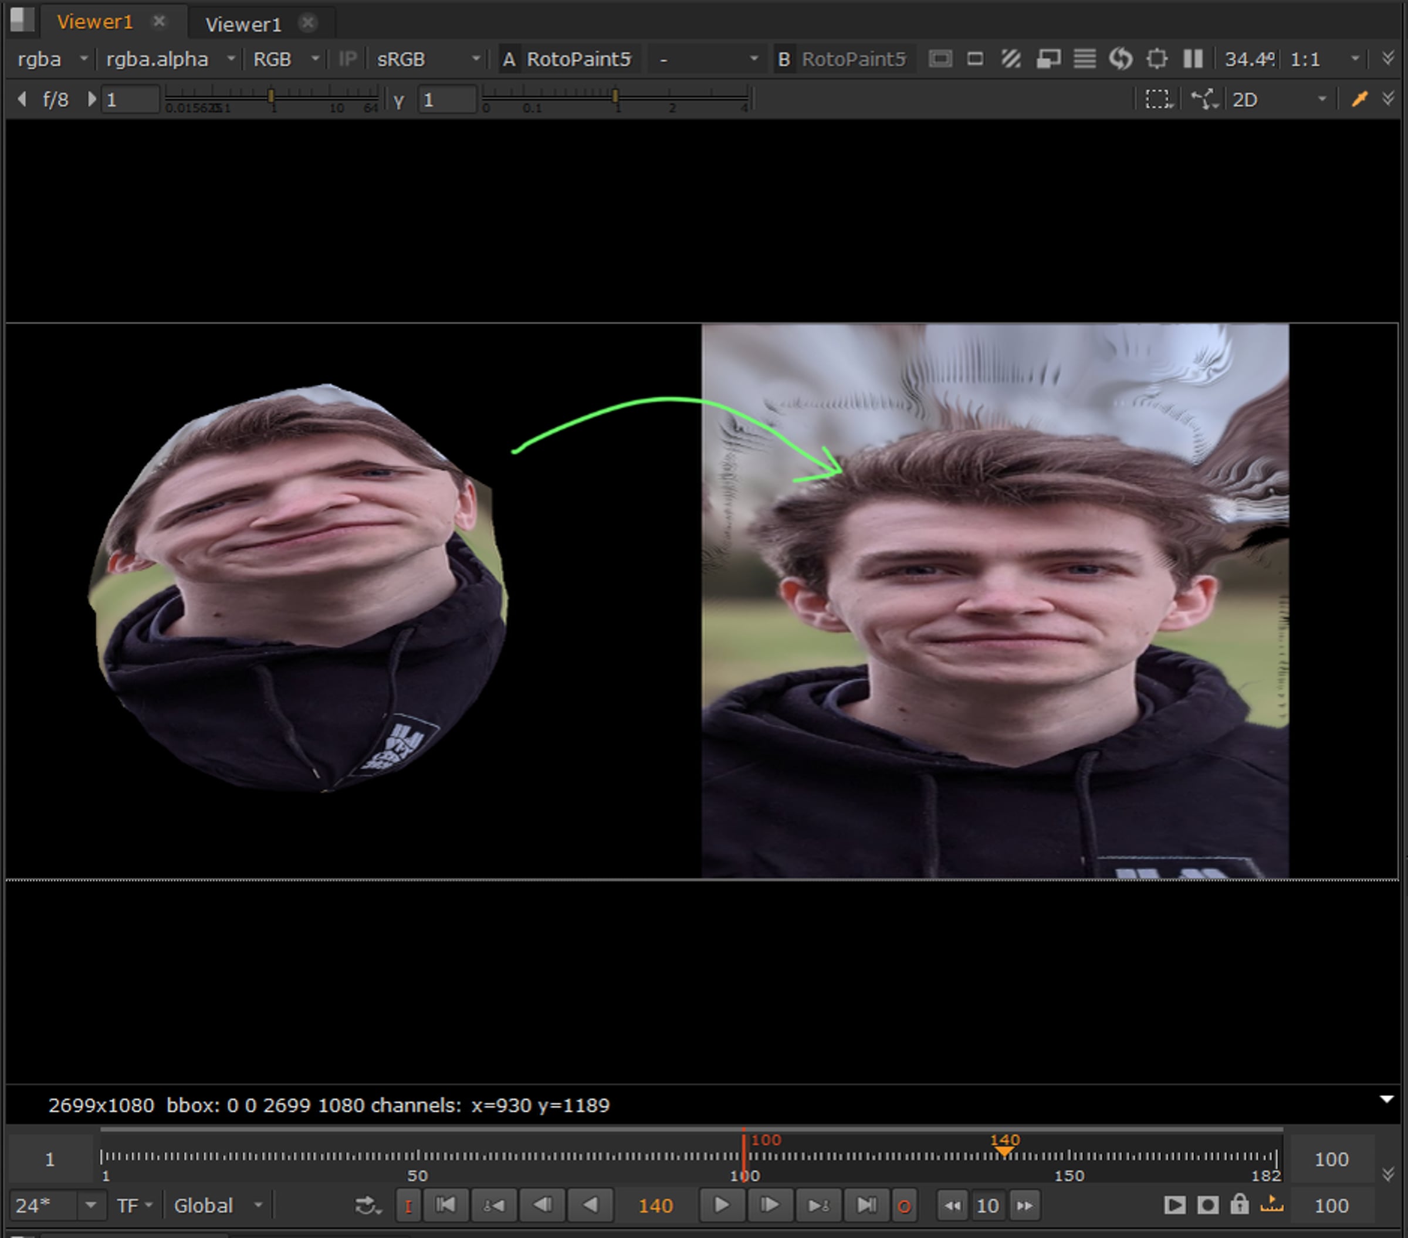
Task: Set the red O out-point button
Action: (905, 1206)
